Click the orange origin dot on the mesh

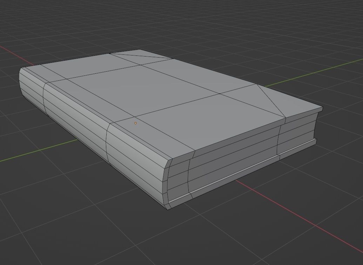[135, 123]
